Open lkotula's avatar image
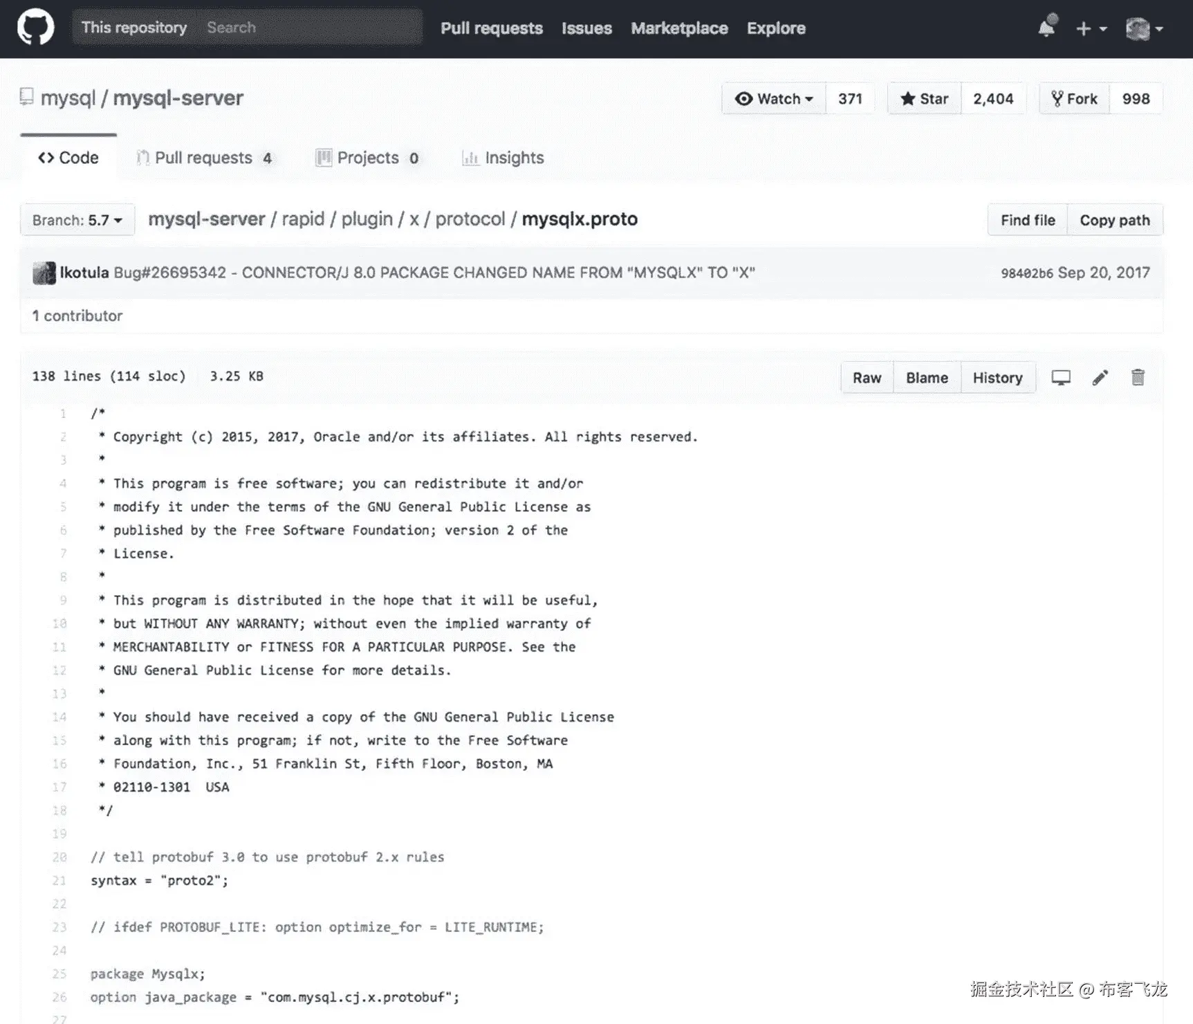Viewport: 1193px width, 1024px height. coord(44,273)
